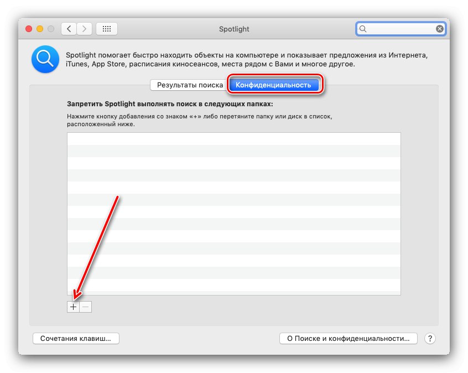The height and width of the screenshot is (373, 468).
Task: Open О Поиске и конфиденциальности…
Action: point(349,338)
